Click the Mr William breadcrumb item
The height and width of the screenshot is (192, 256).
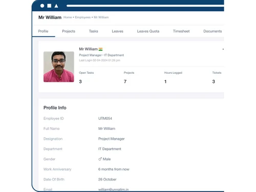101,17
